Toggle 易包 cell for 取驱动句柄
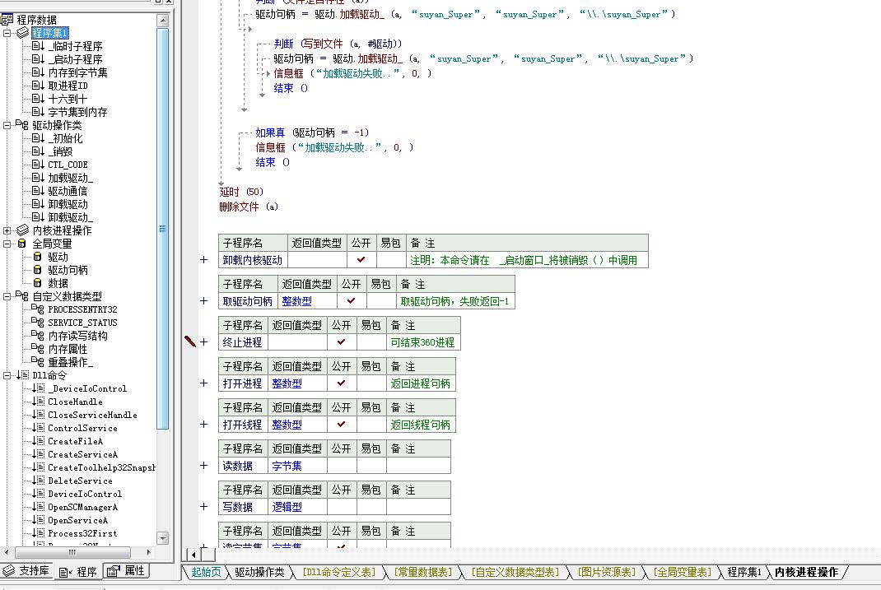This screenshot has height=590, width=881. coord(381,301)
